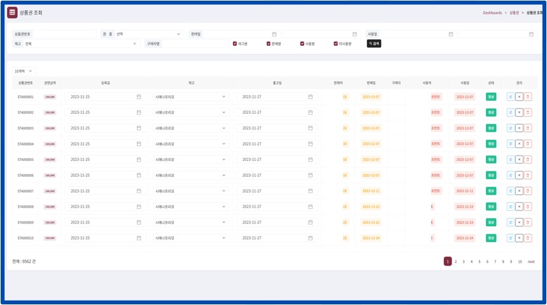
Task: Open calendar for STA000001 registration date
Action: (139, 97)
